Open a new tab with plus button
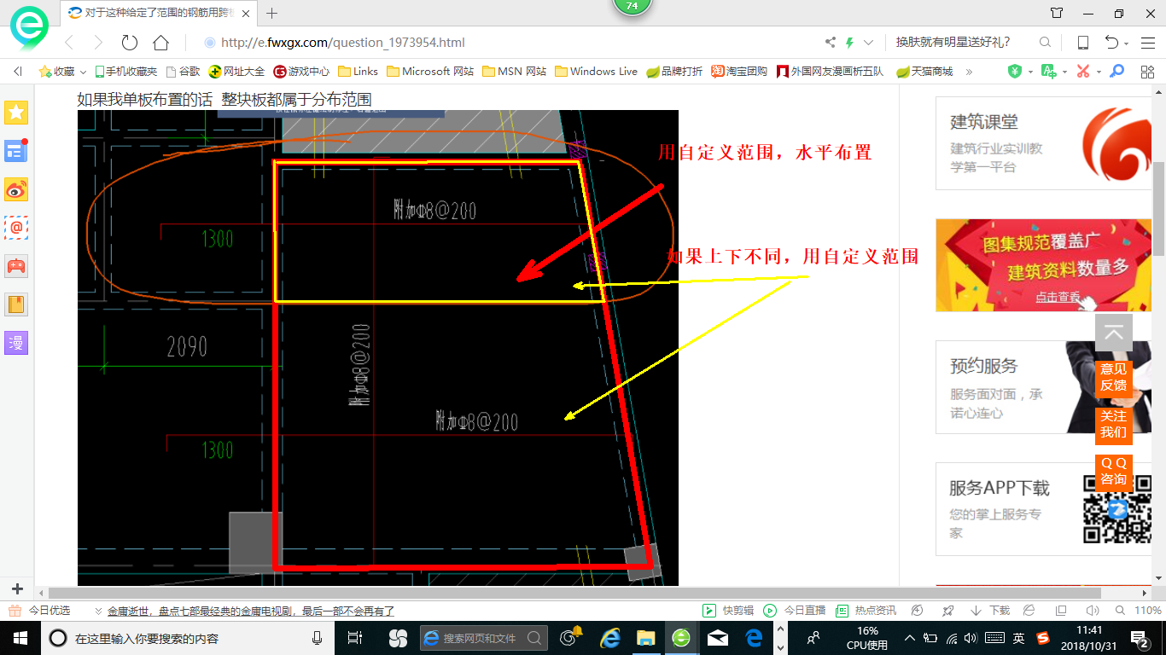The image size is (1166, 655). (x=272, y=13)
